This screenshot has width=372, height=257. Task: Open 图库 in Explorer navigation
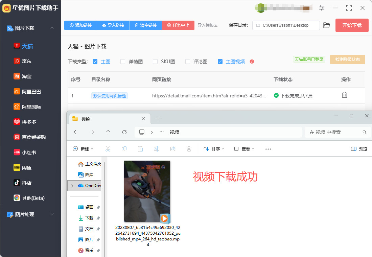pyautogui.click(x=86, y=174)
